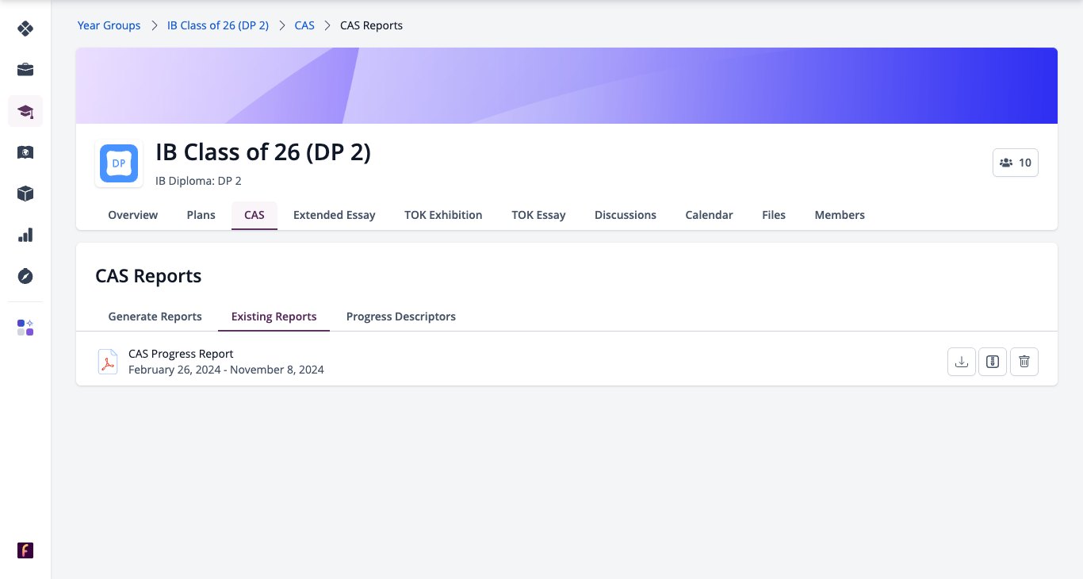Click the report date range February 26, 2024

coord(226,370)
